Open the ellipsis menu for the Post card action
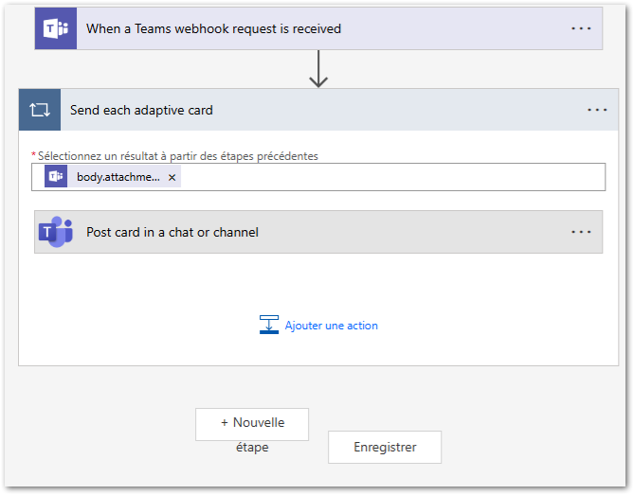 click(x=581, y=232)
